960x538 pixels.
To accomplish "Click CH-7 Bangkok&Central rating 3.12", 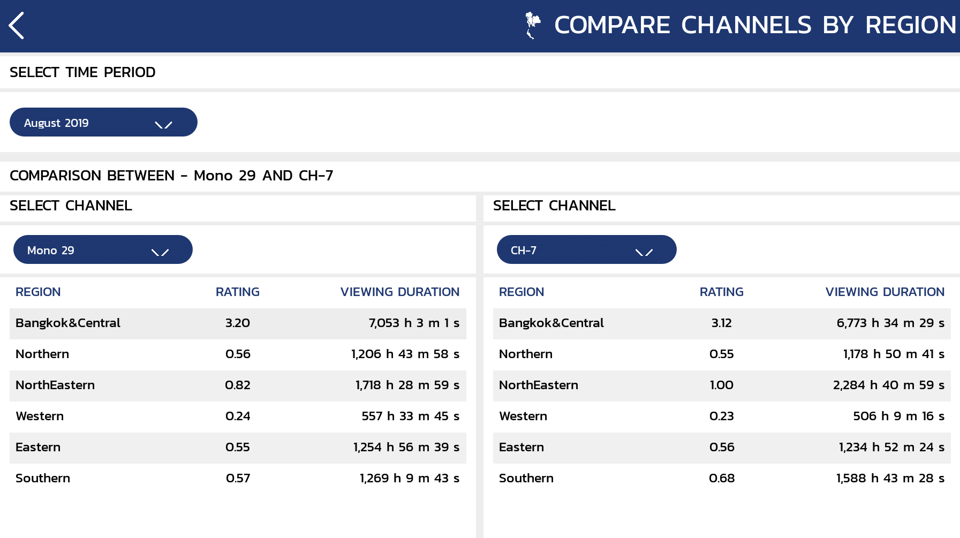I will (x=721, y=323).
